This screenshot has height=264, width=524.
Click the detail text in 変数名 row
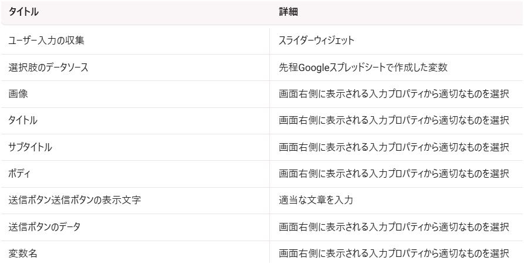tap(394, 253)
